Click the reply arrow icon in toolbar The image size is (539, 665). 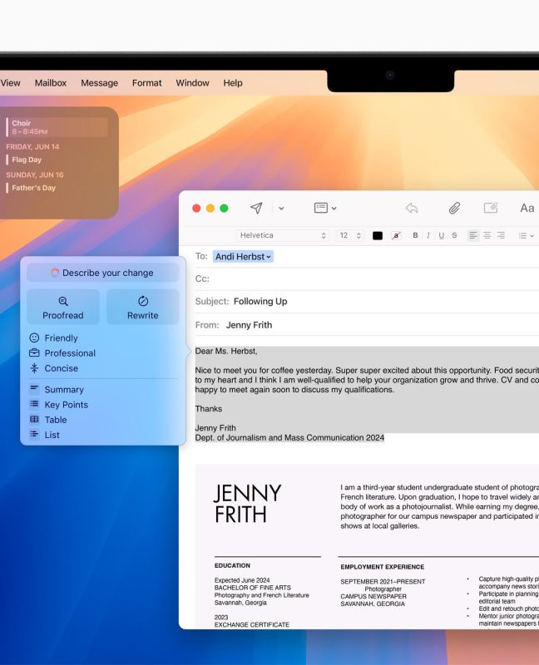[x=412, y=208]
